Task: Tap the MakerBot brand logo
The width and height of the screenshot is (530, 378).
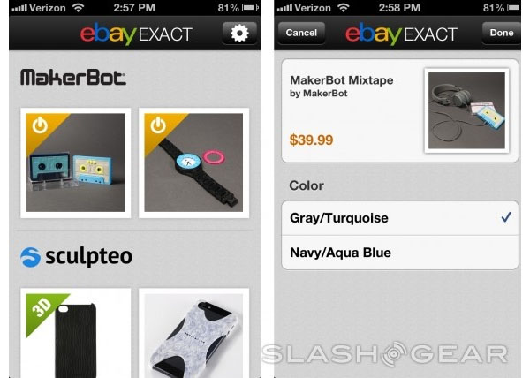Action: (73, 78)
